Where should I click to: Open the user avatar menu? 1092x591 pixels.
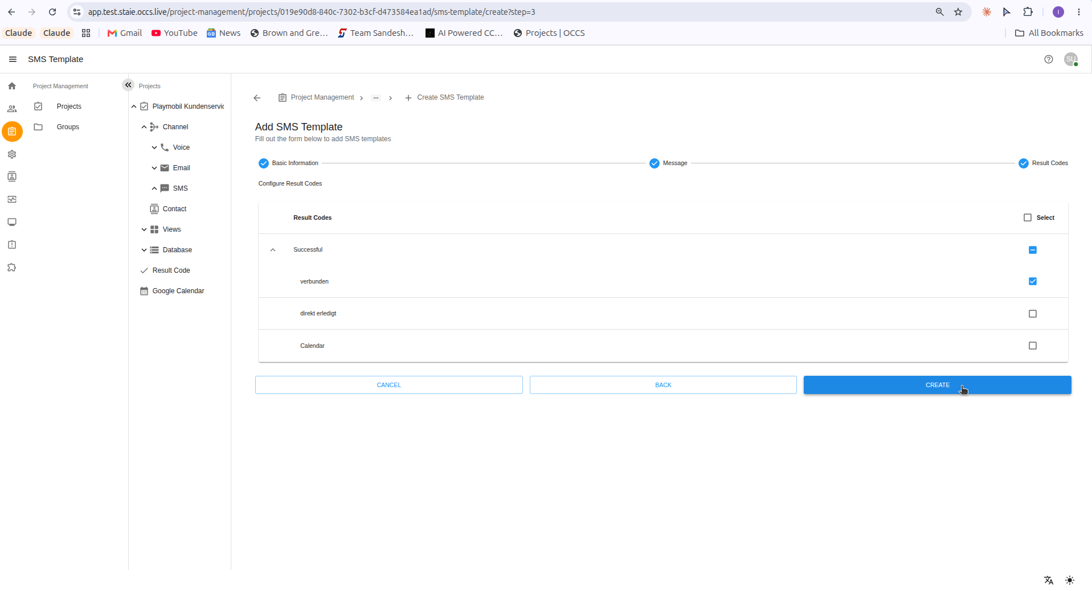pos(1071,59)
